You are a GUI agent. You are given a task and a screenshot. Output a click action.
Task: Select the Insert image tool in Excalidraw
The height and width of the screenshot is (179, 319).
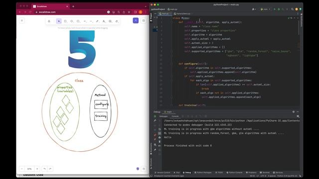pyautogui.click(x=110, y=21)
